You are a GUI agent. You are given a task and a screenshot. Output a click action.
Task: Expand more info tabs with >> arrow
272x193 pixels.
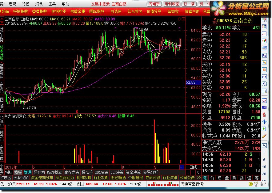pos(199,178)
